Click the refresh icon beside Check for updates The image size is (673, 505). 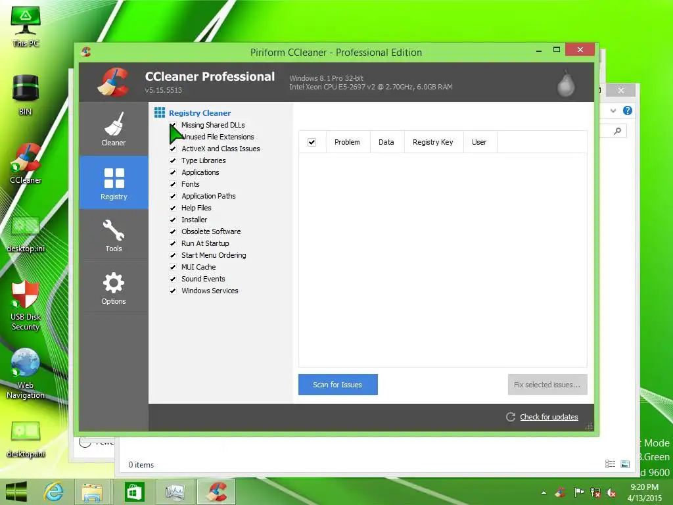[510, 417]
